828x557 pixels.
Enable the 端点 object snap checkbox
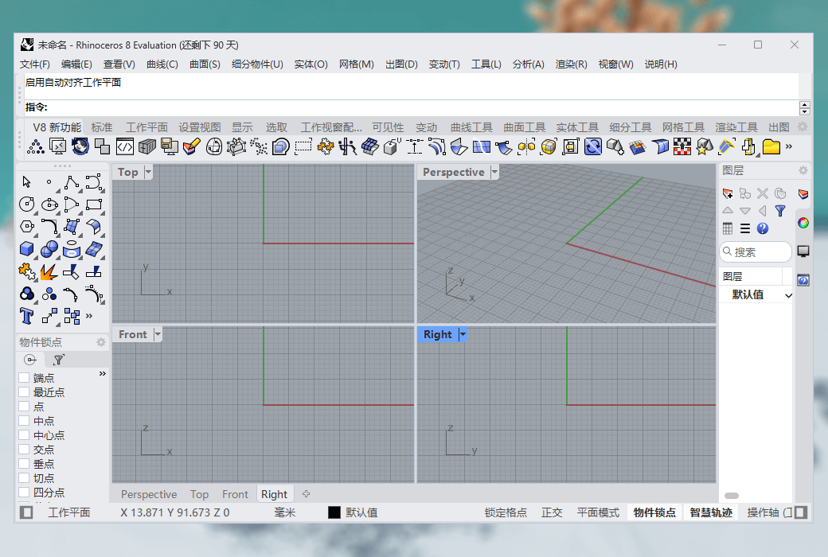point(24,377)
